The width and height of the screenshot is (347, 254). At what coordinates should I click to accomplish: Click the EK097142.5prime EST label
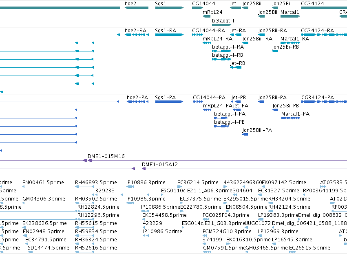pos(284,183)
